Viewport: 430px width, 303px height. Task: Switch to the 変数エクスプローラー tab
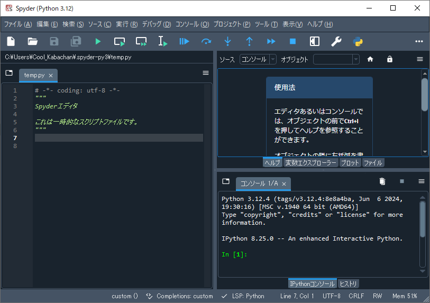click(x=310, y=163)
